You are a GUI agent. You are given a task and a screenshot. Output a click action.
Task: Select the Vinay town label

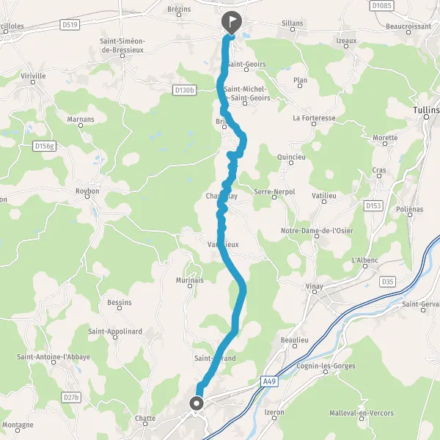(315, 286)
